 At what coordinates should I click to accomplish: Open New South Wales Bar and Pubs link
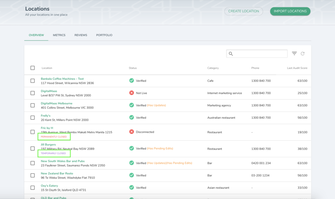point(62,161)
